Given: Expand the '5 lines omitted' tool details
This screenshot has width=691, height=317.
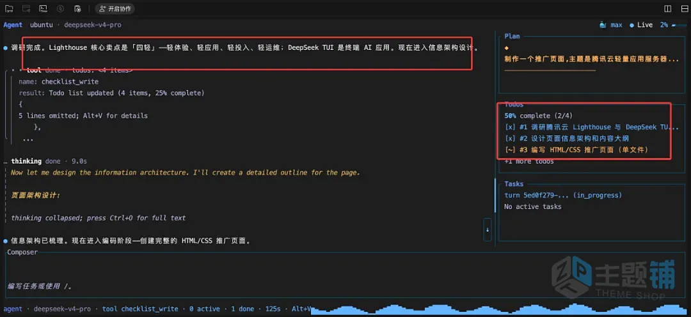Looking at the screenshot, I should click(x=83, y=116).
